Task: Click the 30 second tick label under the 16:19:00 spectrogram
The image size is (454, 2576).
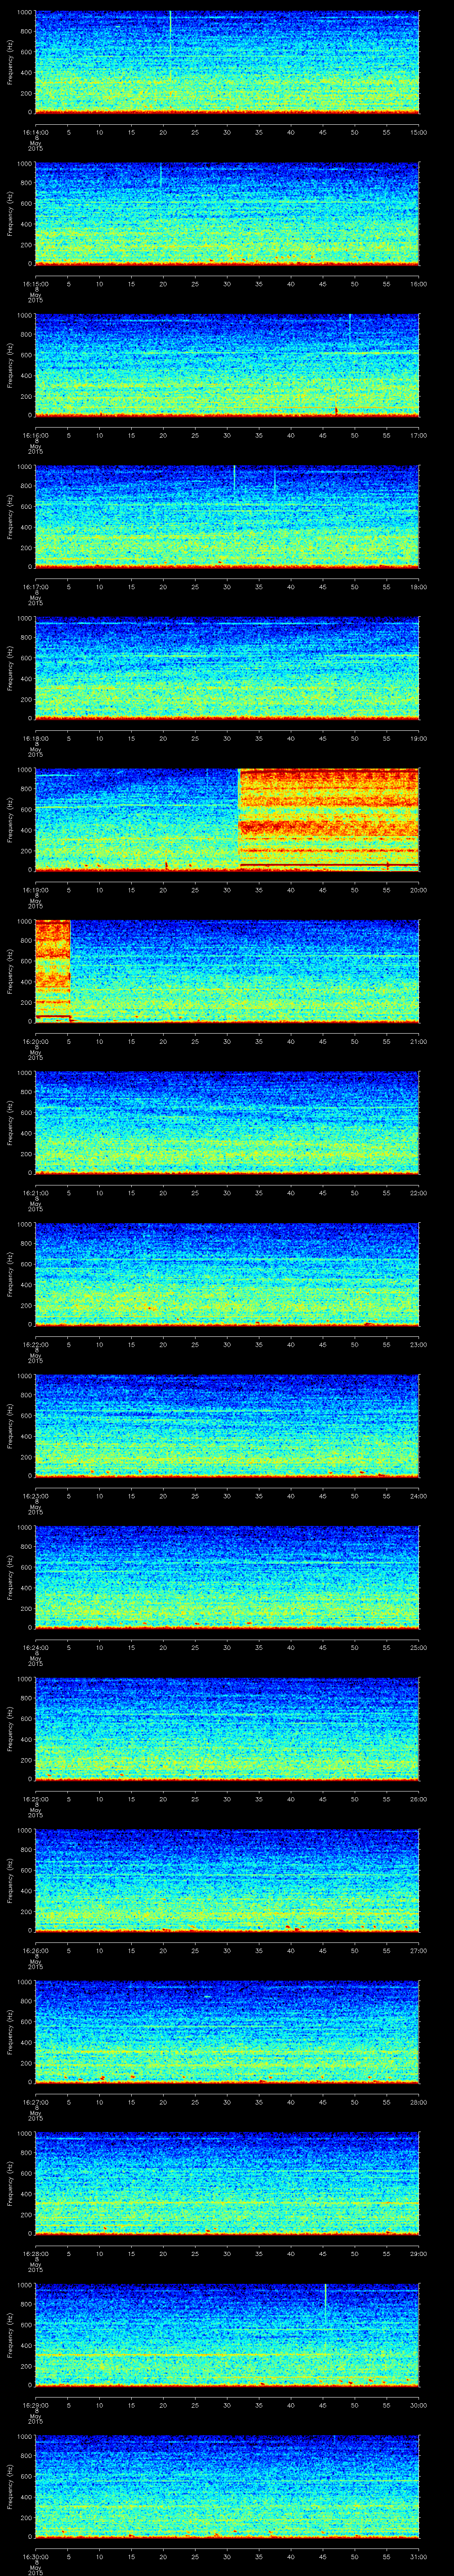Action: click(x=227, y=890)
